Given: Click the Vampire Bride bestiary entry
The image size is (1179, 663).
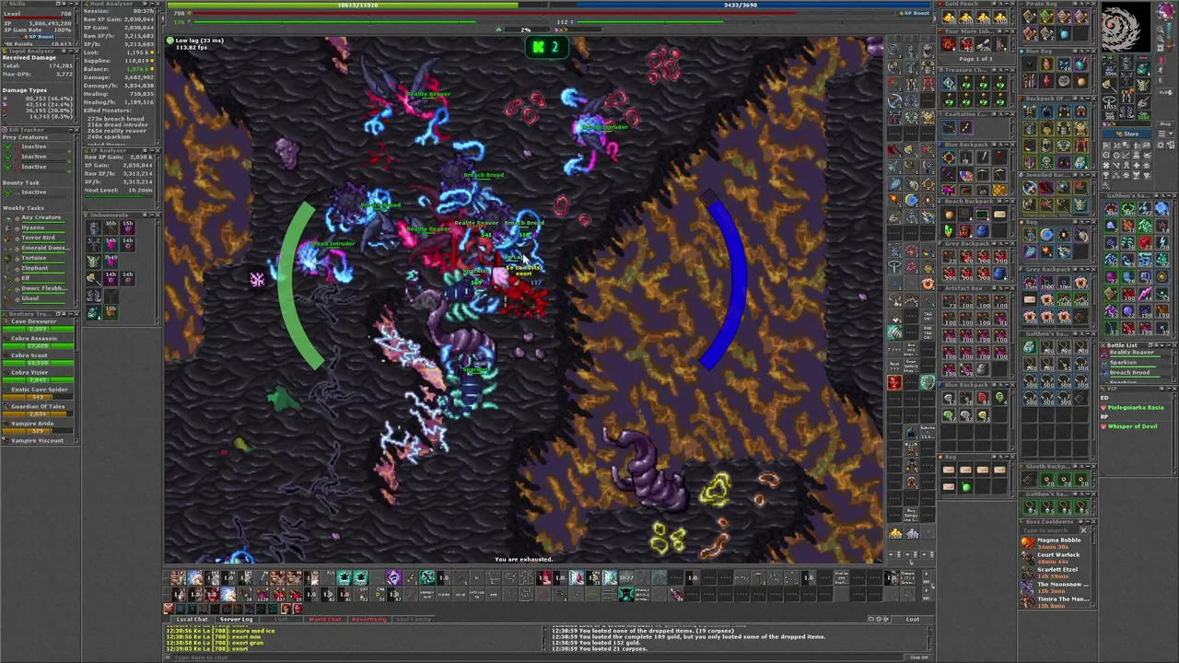Looking at the screenshot, I should point(37,426).
